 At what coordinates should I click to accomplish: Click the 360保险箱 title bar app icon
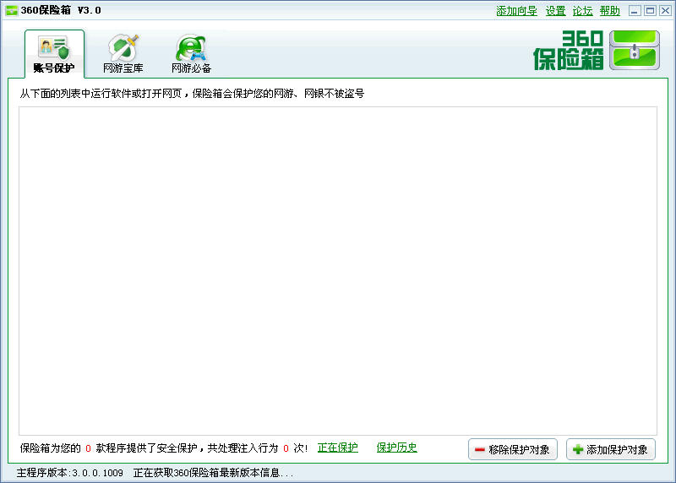pyautogui.click(x=11, y=11)
